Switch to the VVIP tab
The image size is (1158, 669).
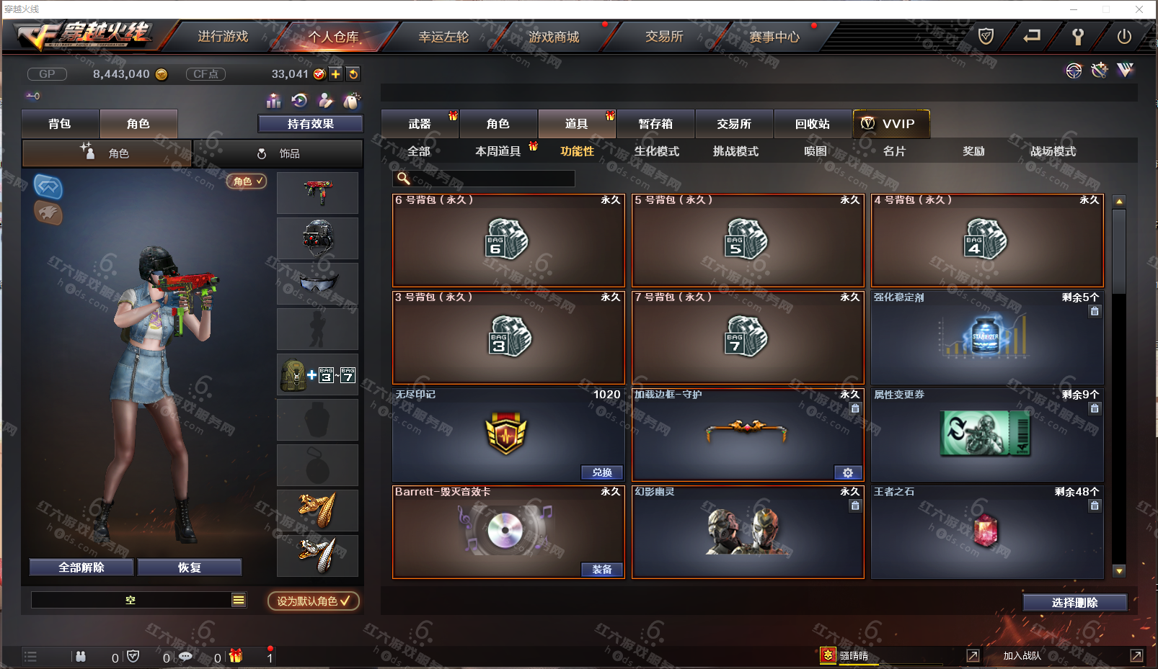pos(891,124)
